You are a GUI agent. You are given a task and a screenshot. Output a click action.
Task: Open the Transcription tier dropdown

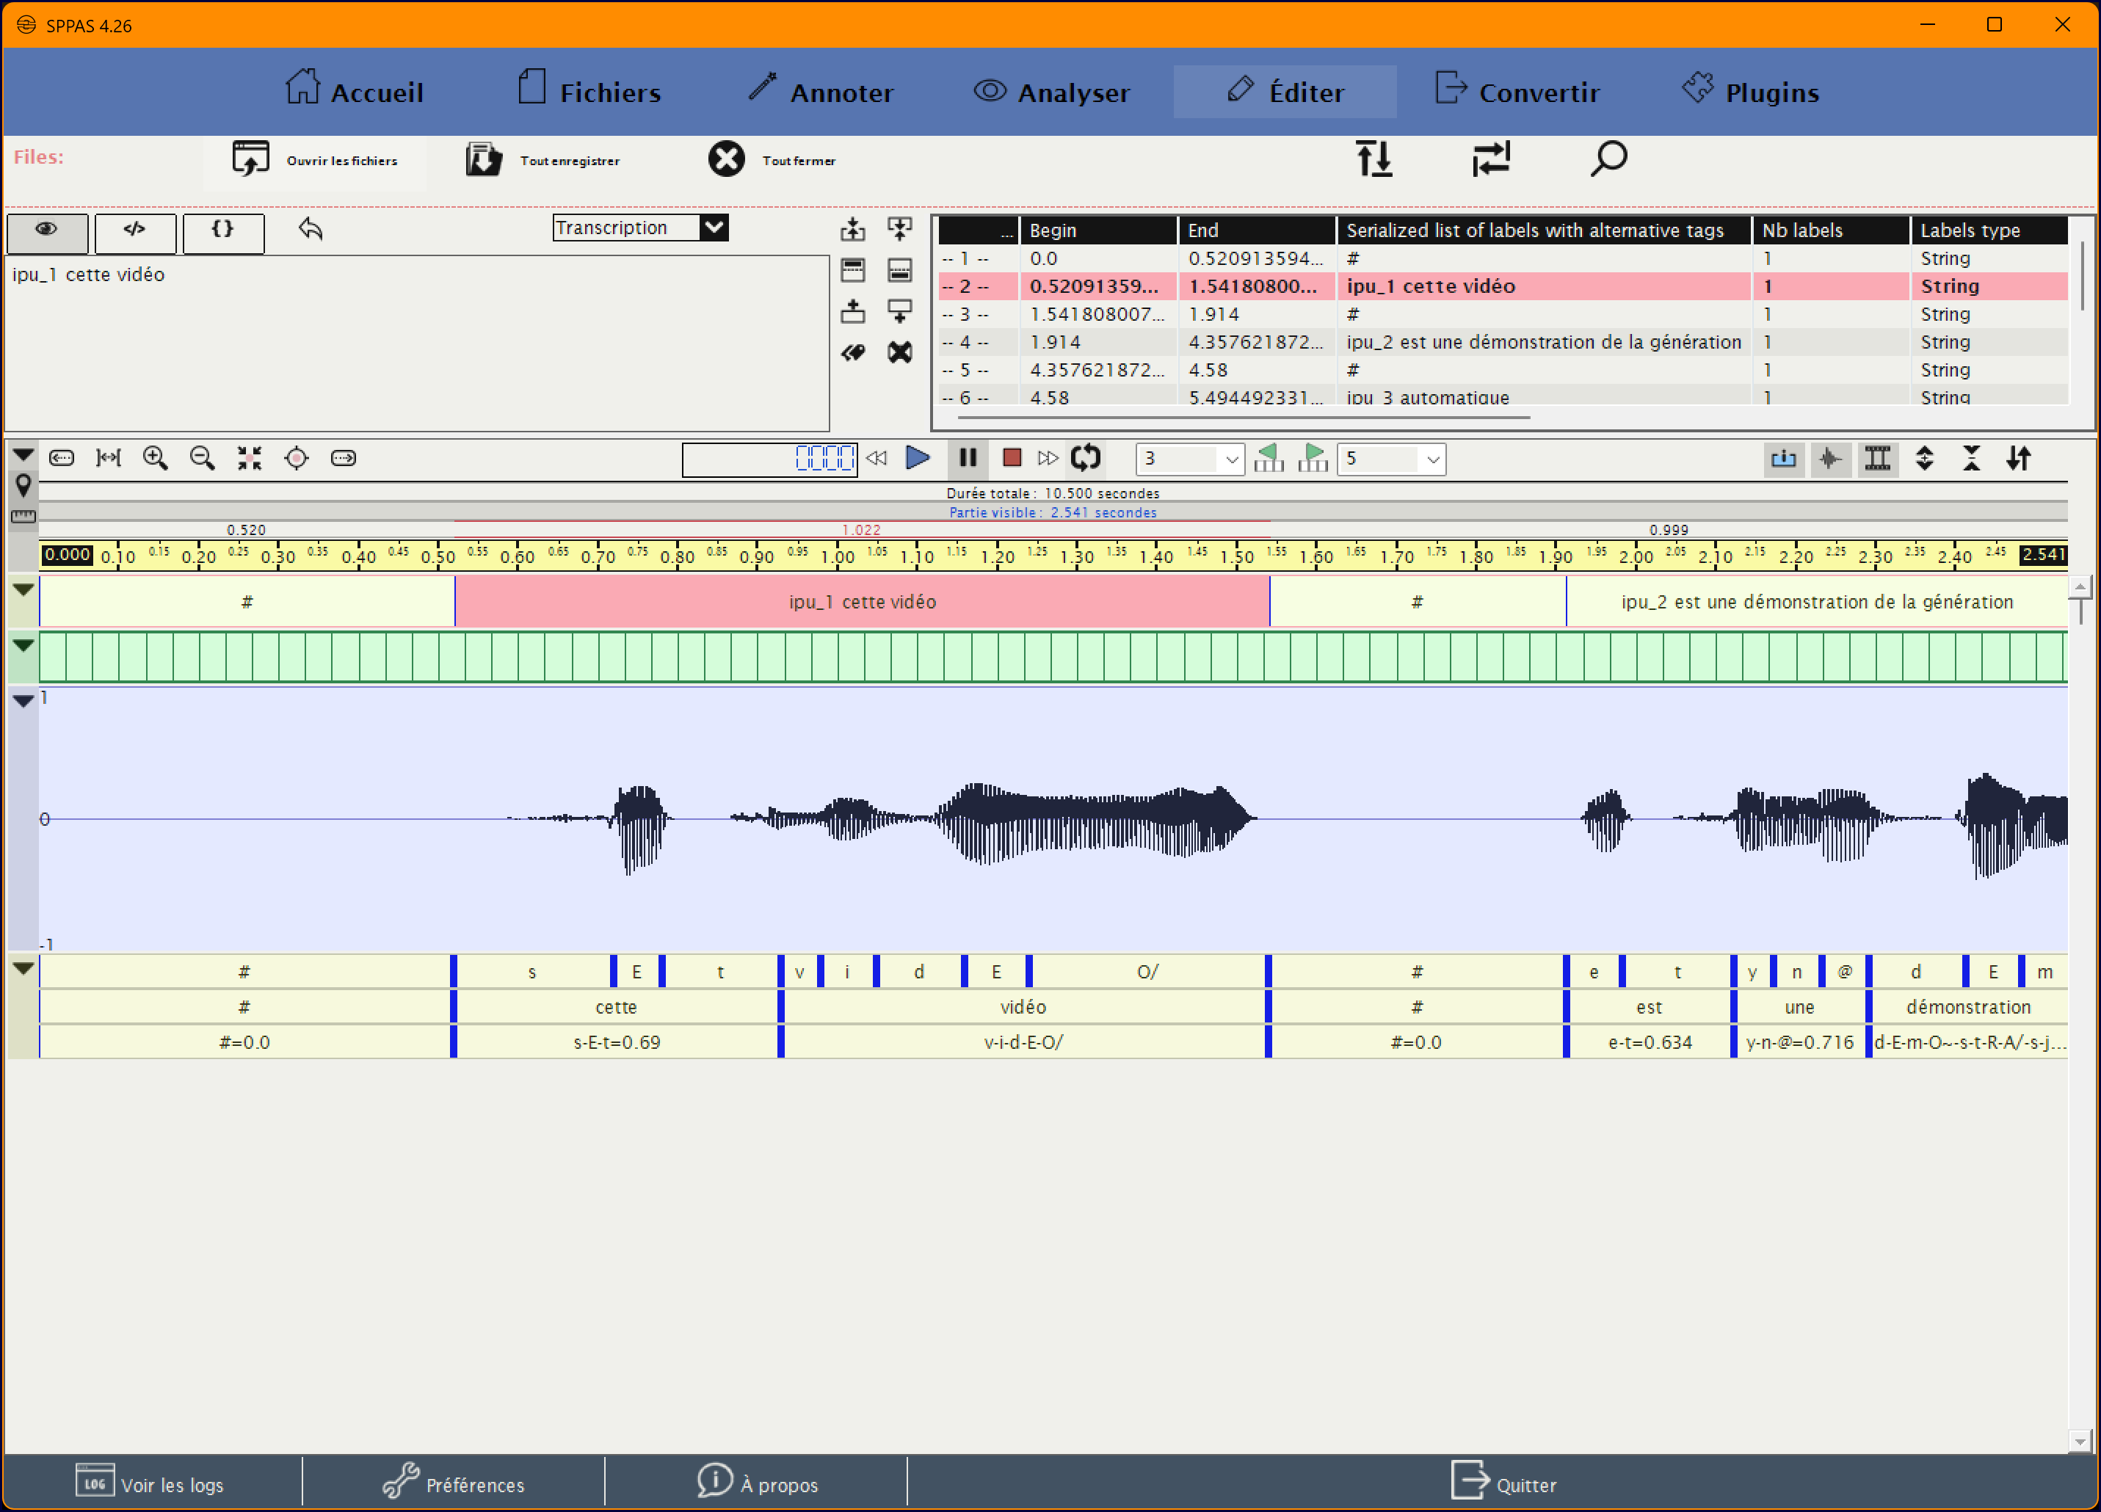tap(640, 228)
